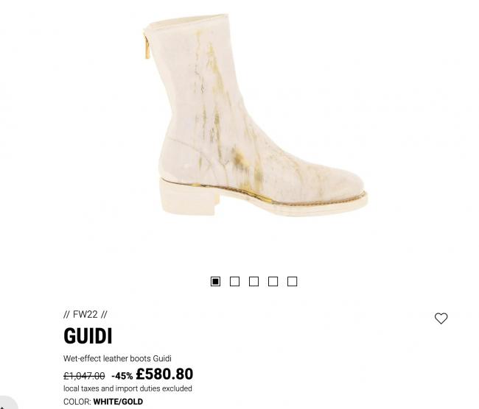Click the -45% discount label

(x=122, y=376)
